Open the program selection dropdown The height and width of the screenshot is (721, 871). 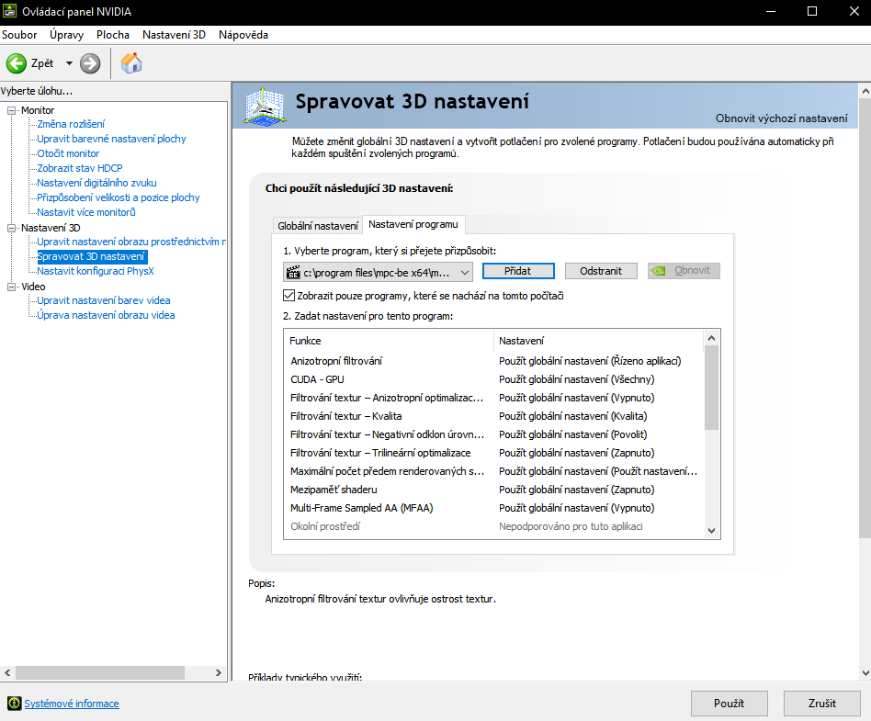point(378,272)
